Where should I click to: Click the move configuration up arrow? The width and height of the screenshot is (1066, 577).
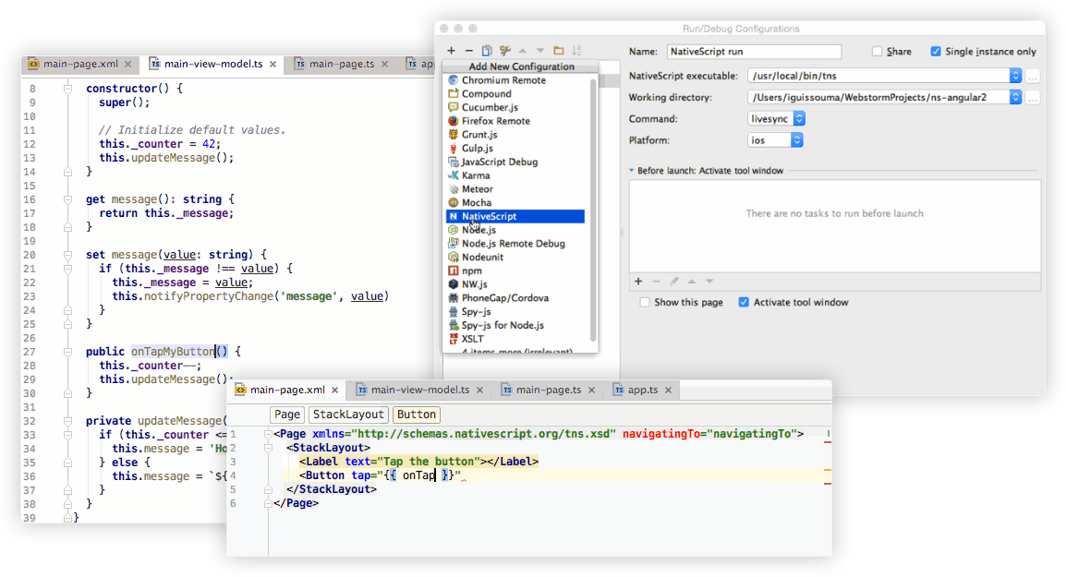[522, 50]
